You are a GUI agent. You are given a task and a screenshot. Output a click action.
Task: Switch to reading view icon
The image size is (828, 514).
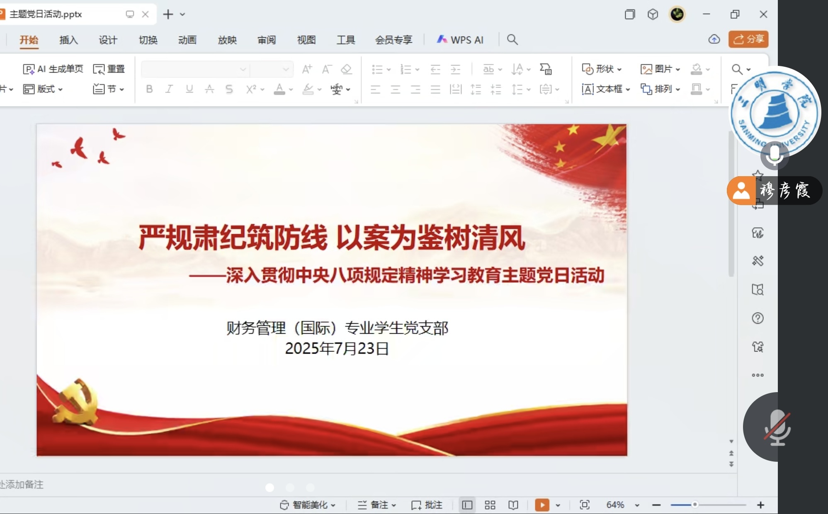click(x=513, y=505)
